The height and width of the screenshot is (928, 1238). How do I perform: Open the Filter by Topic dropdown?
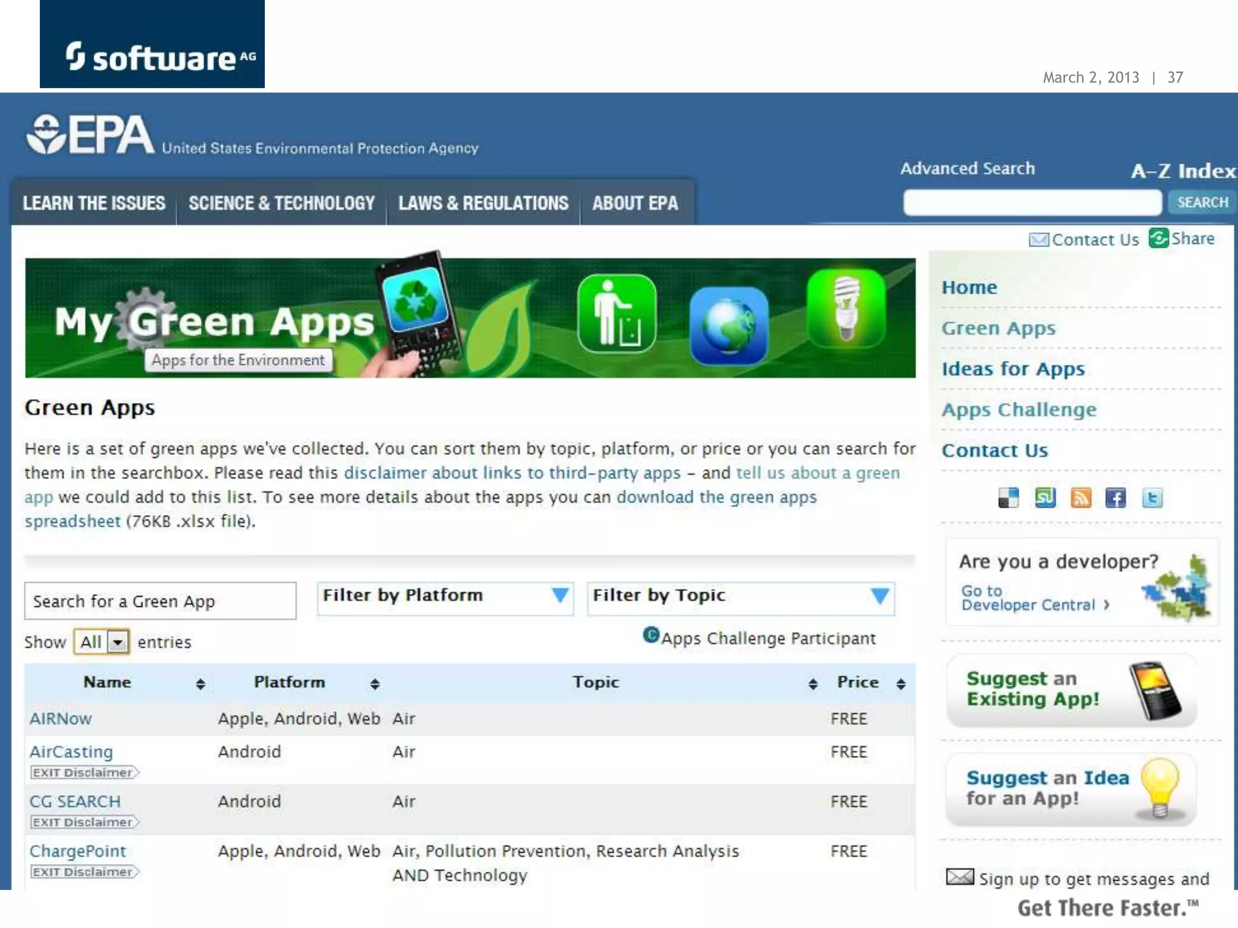click(x=741, y=598)
